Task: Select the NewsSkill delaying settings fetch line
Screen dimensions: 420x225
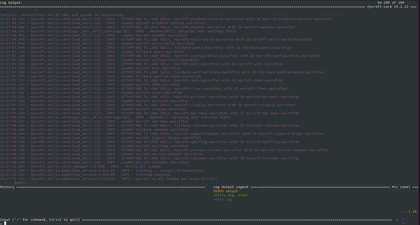Action: pyautogui.click(x=115, y=117)
